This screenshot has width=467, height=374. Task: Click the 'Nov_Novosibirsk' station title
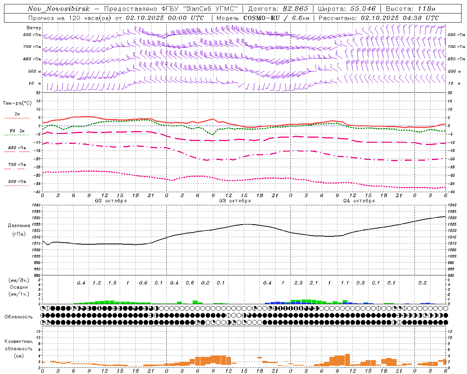pyautogui.click(x=59, y=9)
